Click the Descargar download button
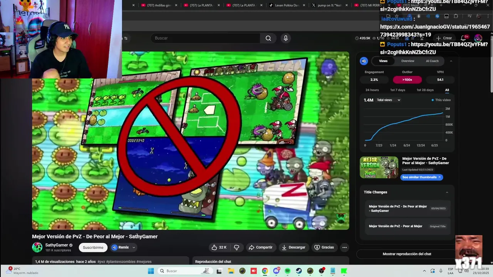 (293, 247)
